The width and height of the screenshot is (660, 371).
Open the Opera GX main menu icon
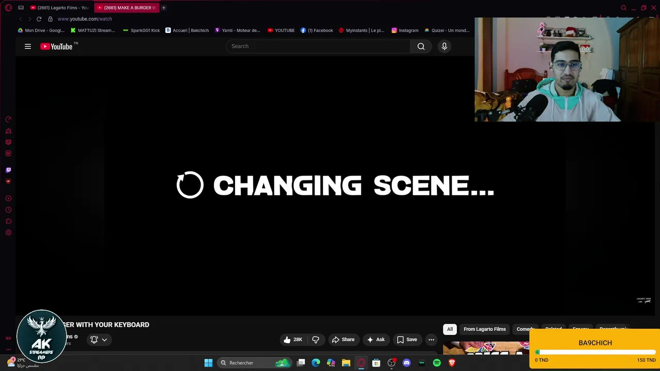click(8, 8)
